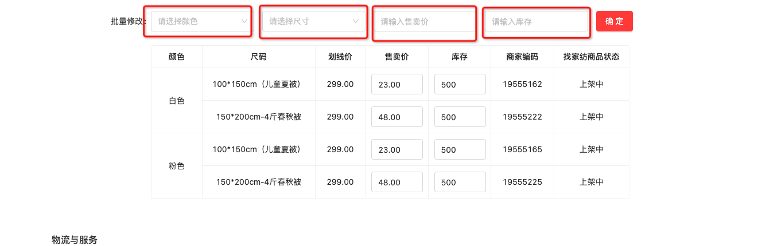Edit stock 500 for merchant code 19555165
This screenshot has height=246, width=766.
coord(460,149)
